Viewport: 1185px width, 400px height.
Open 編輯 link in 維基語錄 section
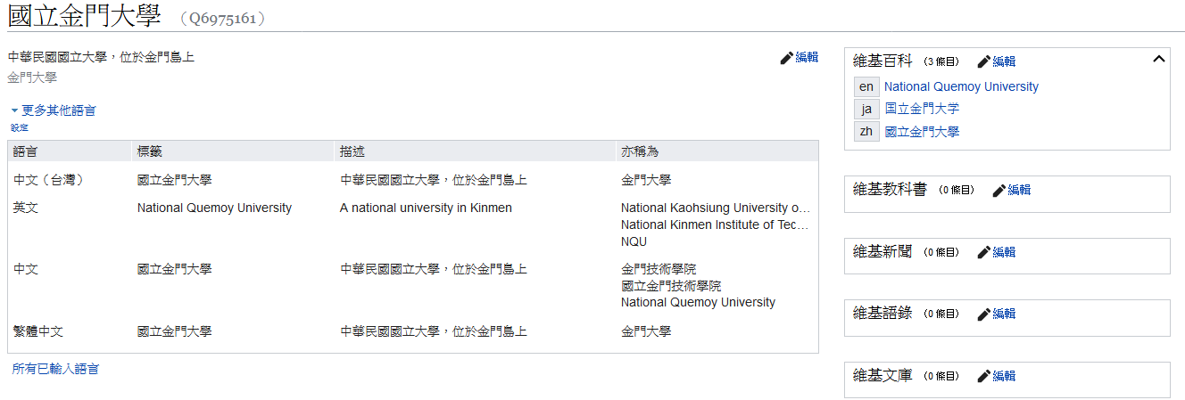point(1004,314)
